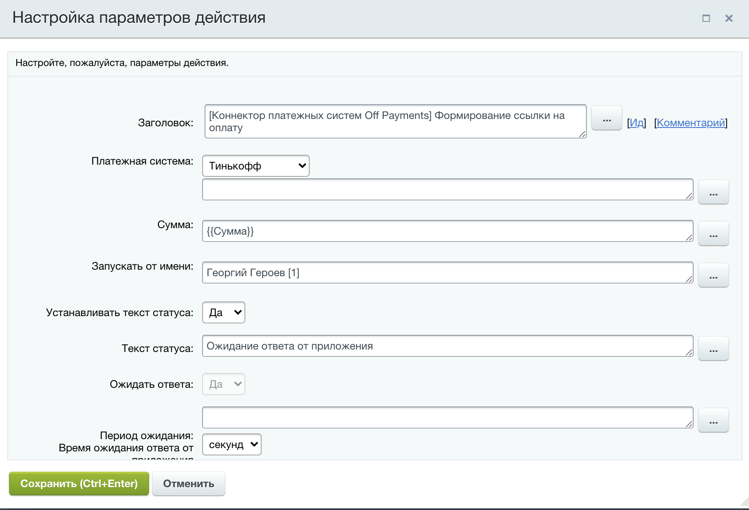Open the disabled Ожидать ответа selector

(x=223, y=384)
